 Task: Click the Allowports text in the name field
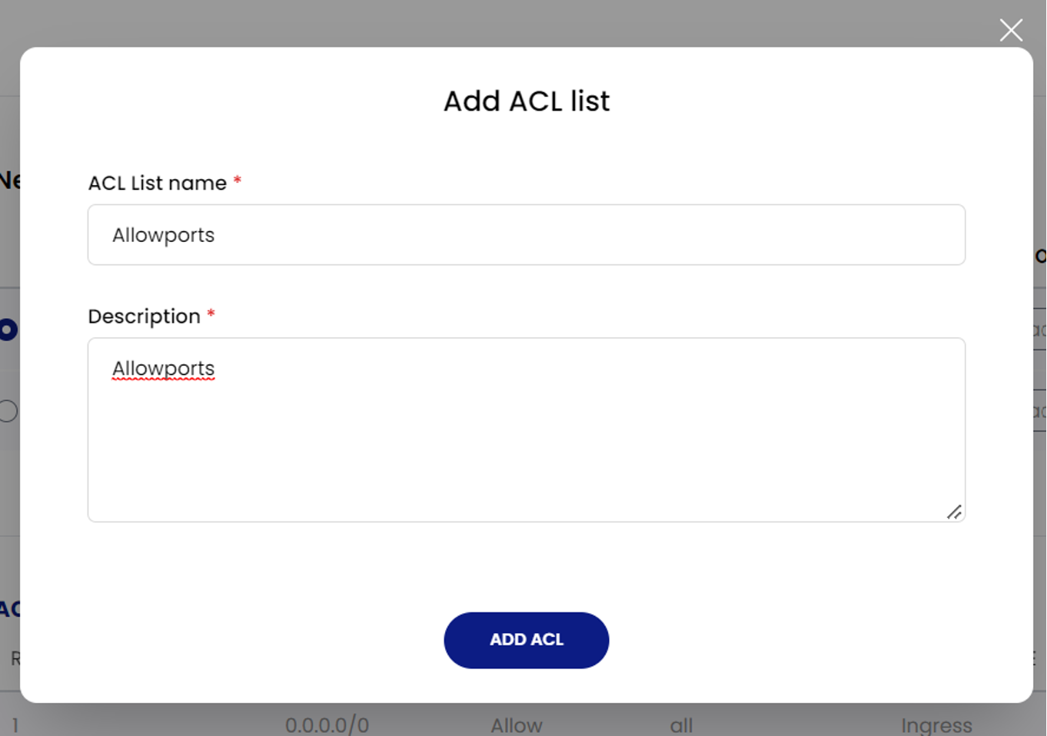[x=163, y=234]
